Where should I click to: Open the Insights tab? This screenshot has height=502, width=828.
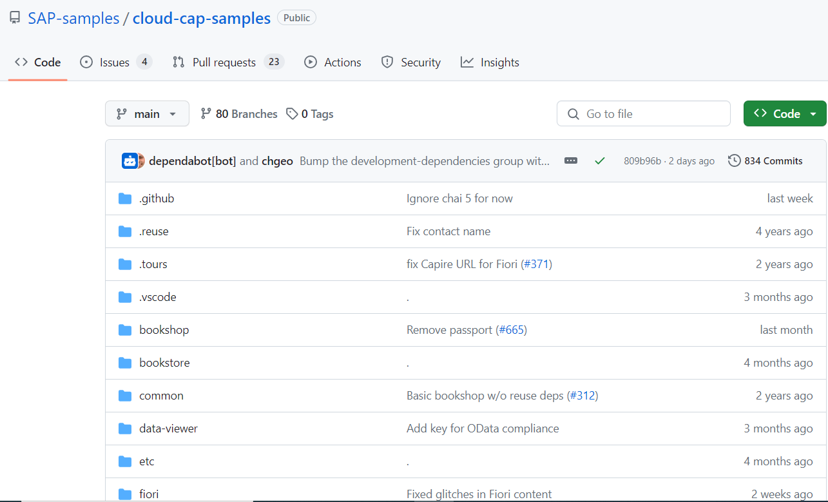click(490, 63)
